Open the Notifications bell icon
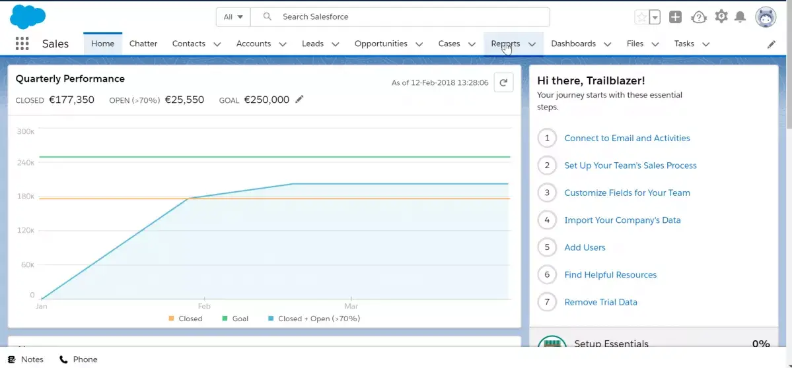This screenshot has height=368, width=792. pyautogui.click(x=740, y=17)
